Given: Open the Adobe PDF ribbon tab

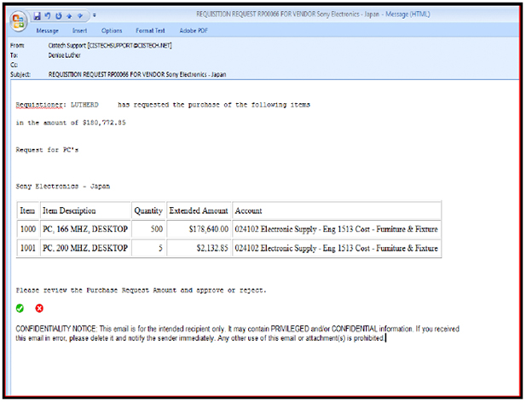Looking at the screenshot, I should pos(194,31).
